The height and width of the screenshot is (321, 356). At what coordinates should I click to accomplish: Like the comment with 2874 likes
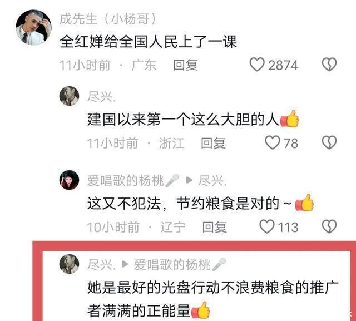coord(257,65)
